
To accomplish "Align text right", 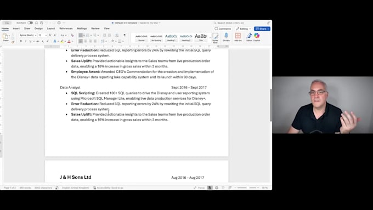I will click(91, 41).
